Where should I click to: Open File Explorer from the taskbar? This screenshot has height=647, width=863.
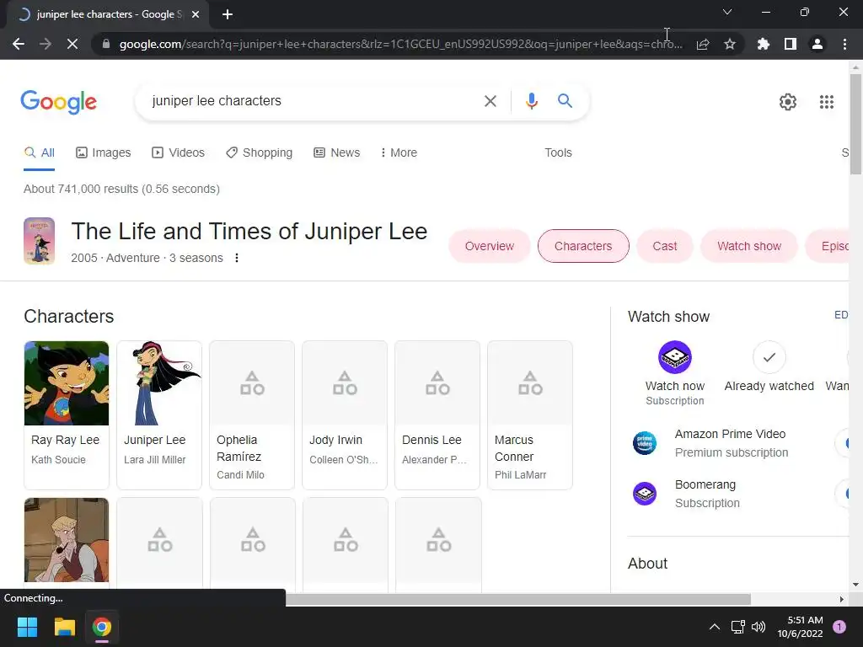point(64,627)
